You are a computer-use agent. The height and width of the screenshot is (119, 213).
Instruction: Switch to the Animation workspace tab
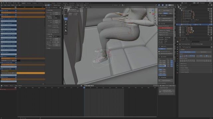pyautogui.click(x=59, y=3)
